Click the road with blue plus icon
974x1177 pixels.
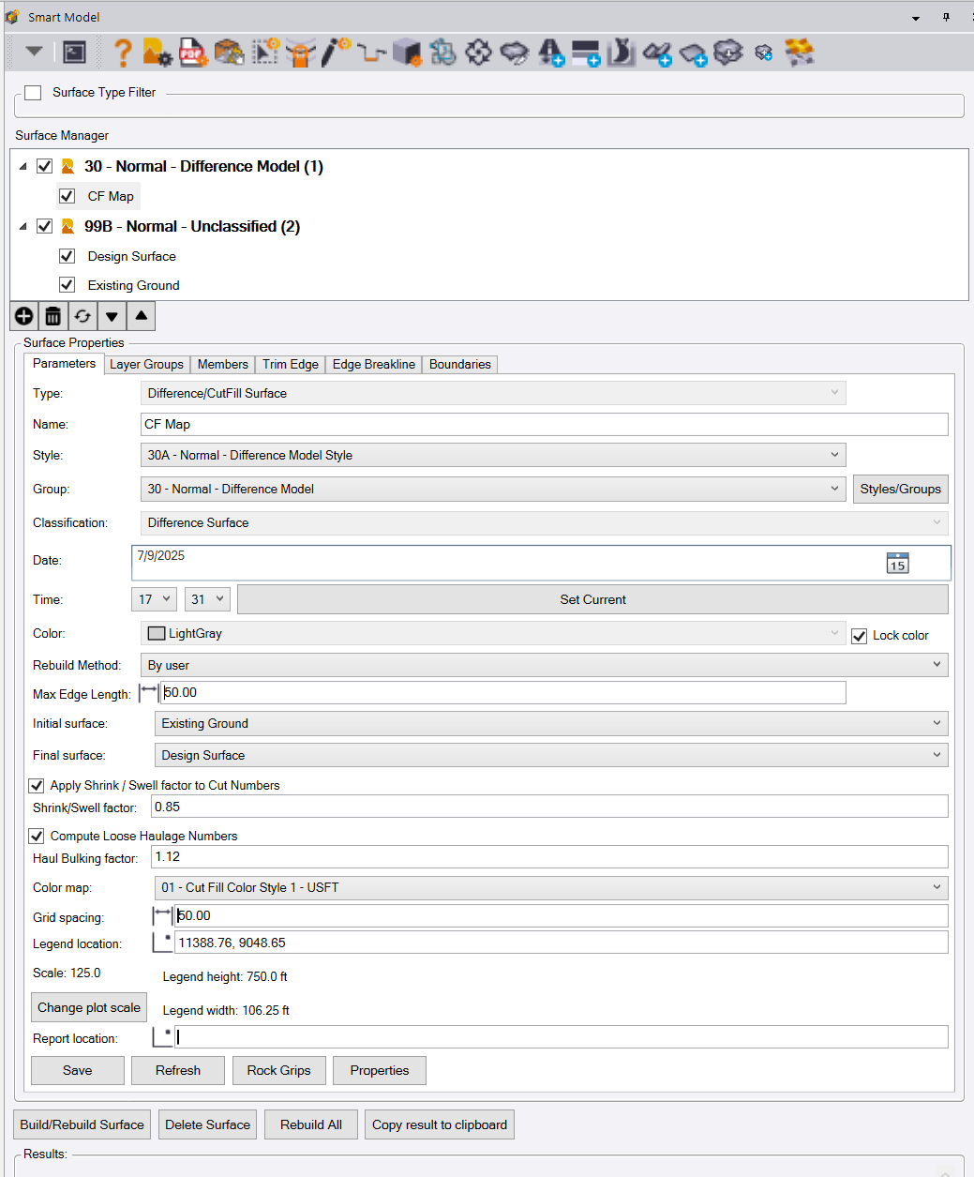pyautogui.click(x=550, y=53)
